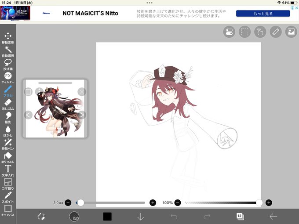Select the ブラシ brush tool
Screen dimensions: 299x224
(8, 91)
